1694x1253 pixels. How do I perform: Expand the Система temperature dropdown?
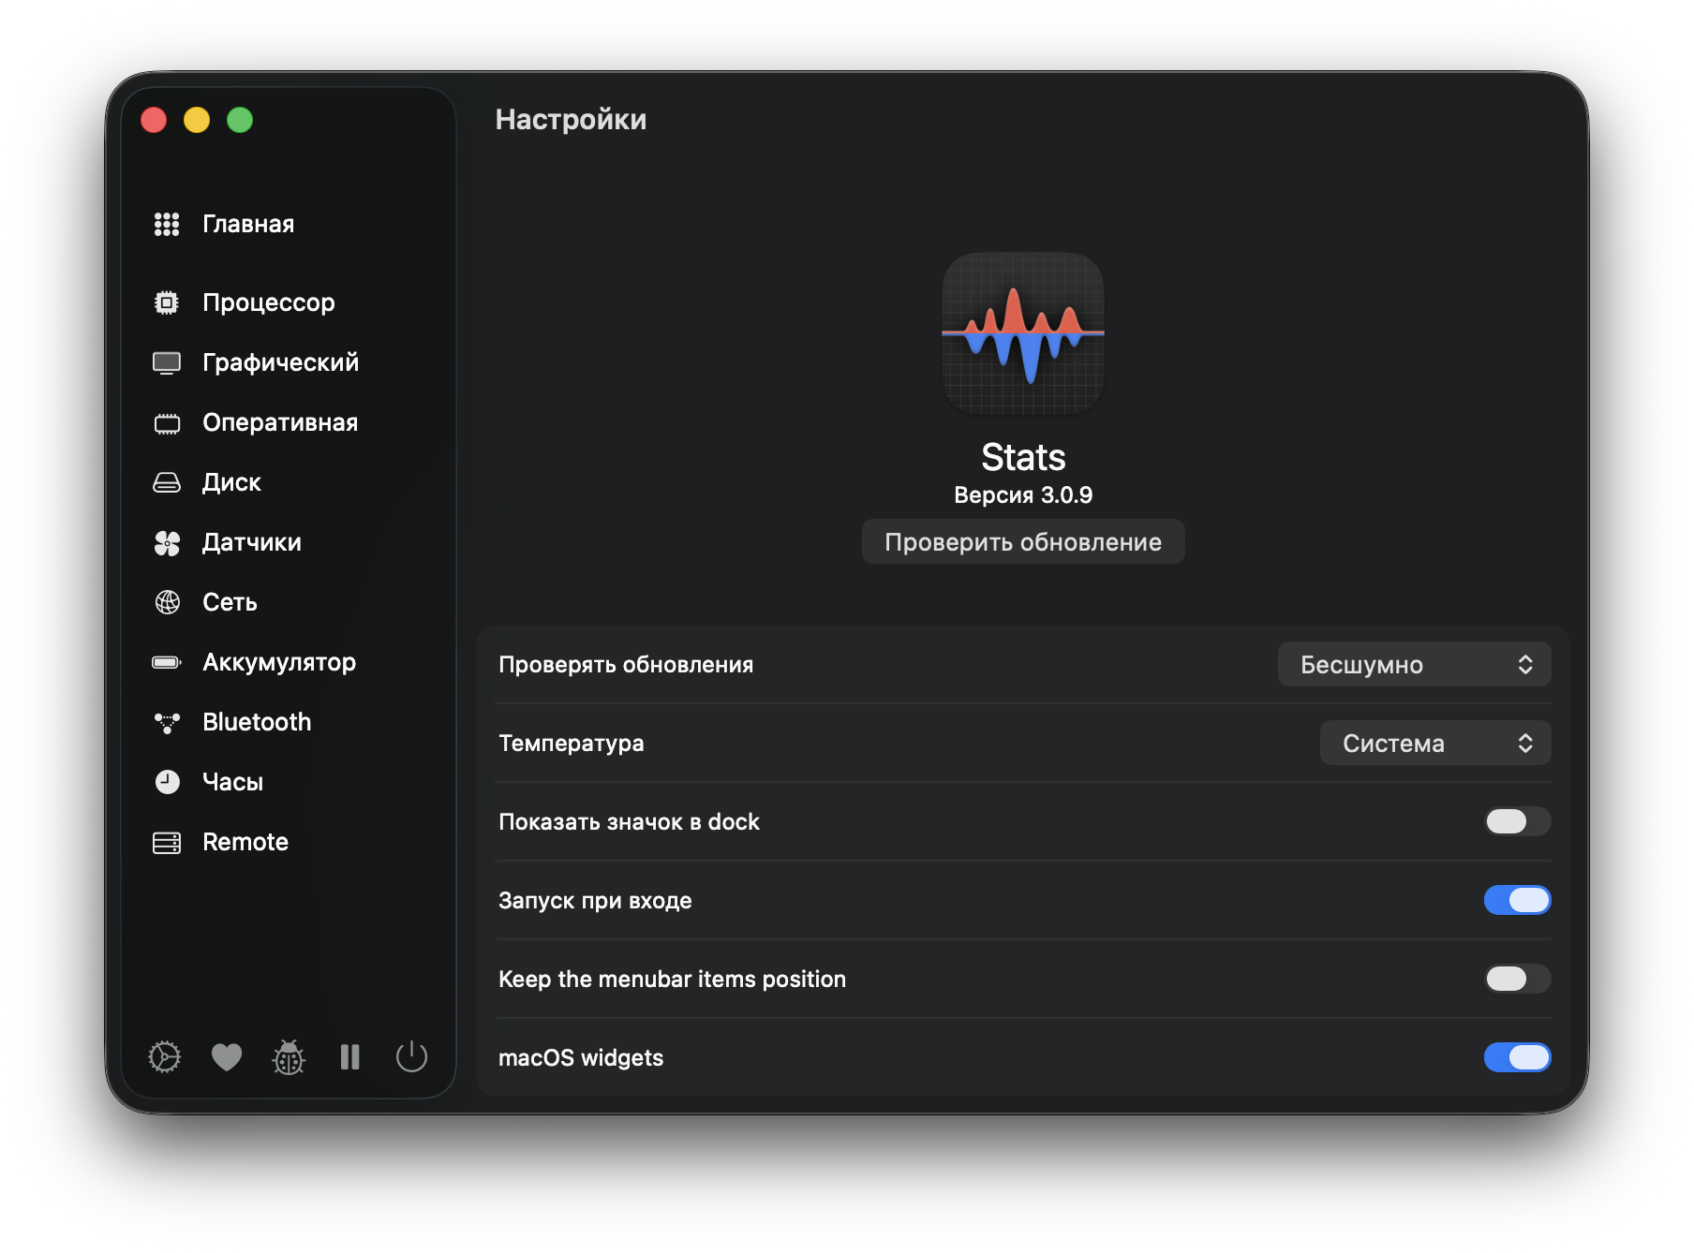[1435, 743]
